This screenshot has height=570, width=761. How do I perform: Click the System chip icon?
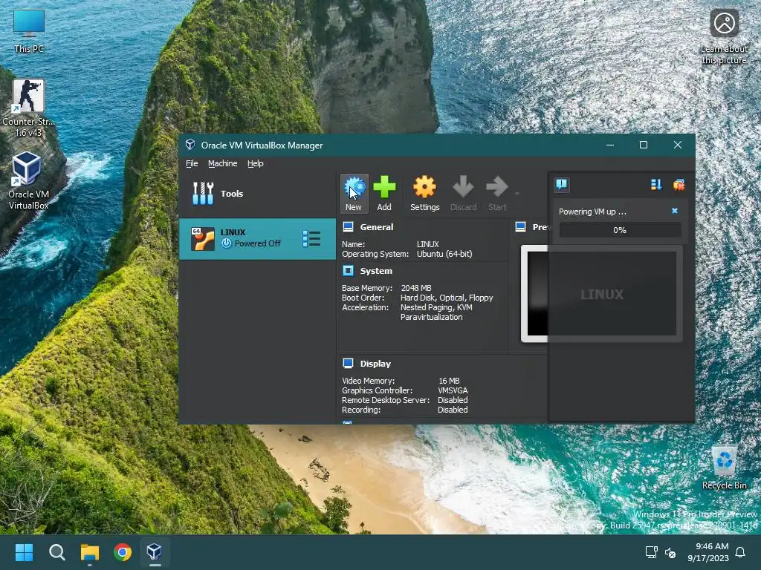(348, 270)
